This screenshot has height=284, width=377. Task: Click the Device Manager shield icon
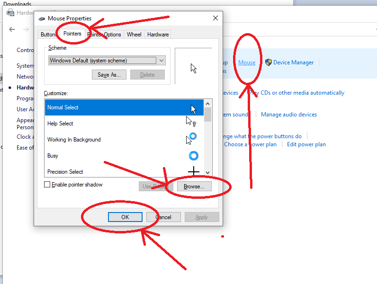pyautogui.click(x=268, y=62)
